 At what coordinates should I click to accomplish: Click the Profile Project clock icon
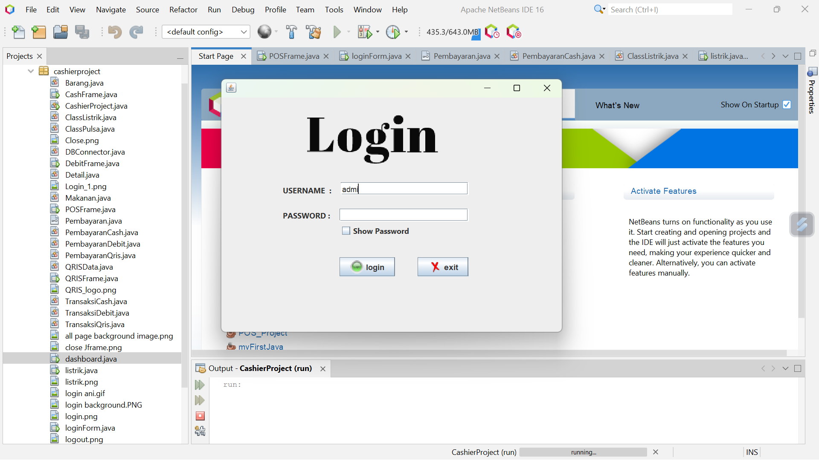point(392,32)
